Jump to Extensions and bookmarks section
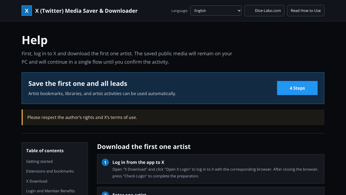Viewport: 346px width, 195px height. pos(50,171)
